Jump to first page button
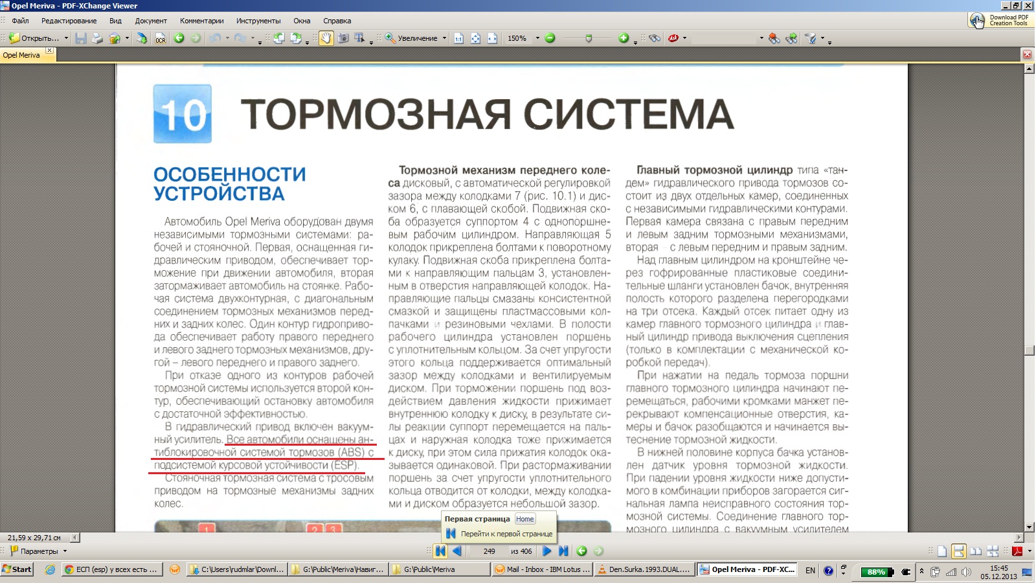Viewport: 1036px width, 583px height. pos(440,551)
